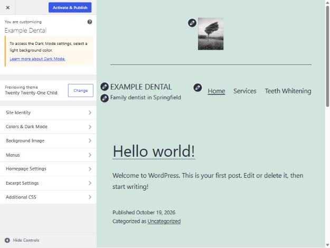Close the Customizer with the X icon
Image resolution: width=330 pixels, height=248 pixels.
tap(8, 7)
